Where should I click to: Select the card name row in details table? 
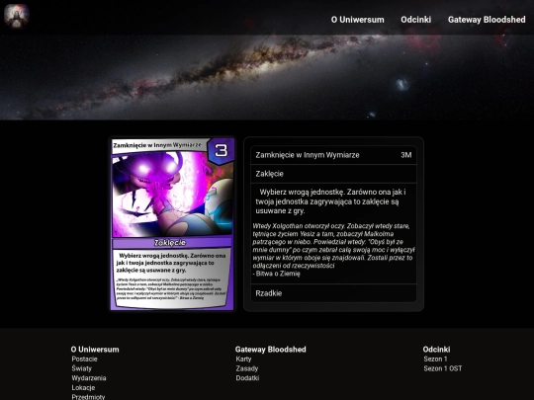334,155
